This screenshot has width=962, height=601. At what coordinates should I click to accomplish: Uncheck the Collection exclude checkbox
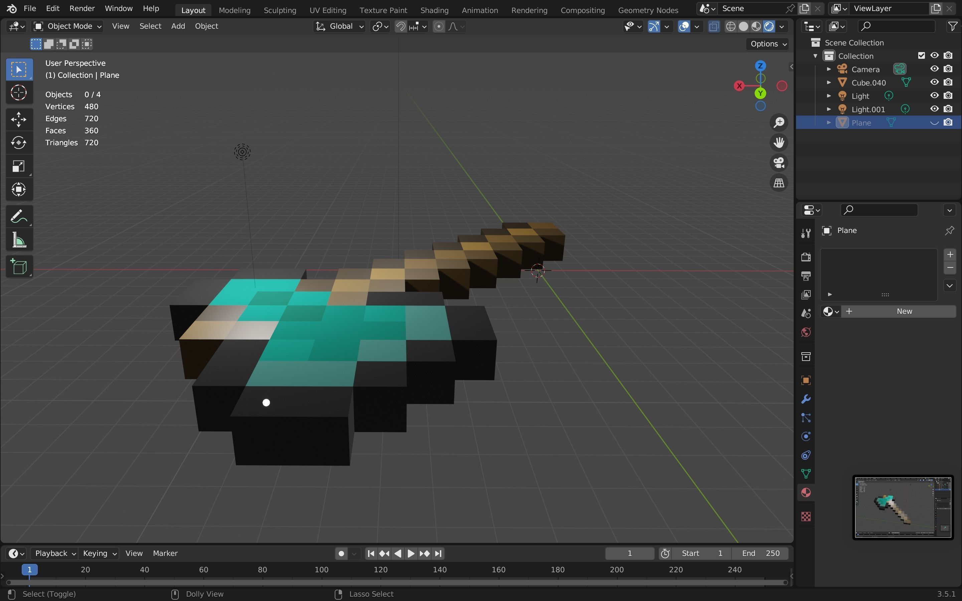(921, 56)
